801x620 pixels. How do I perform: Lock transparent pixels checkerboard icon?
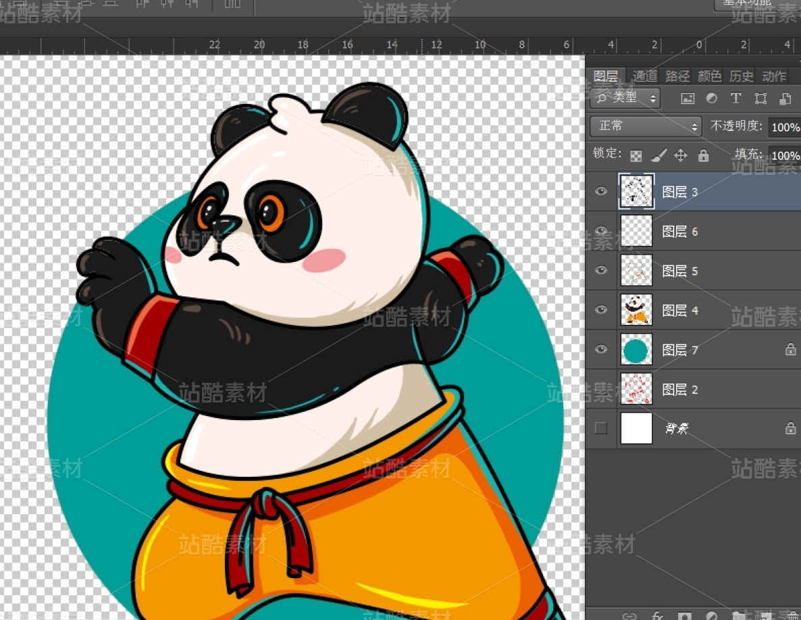636,156
